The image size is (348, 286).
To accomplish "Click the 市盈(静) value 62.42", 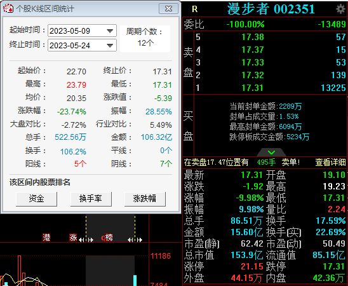I will click(x=252, y=243).
